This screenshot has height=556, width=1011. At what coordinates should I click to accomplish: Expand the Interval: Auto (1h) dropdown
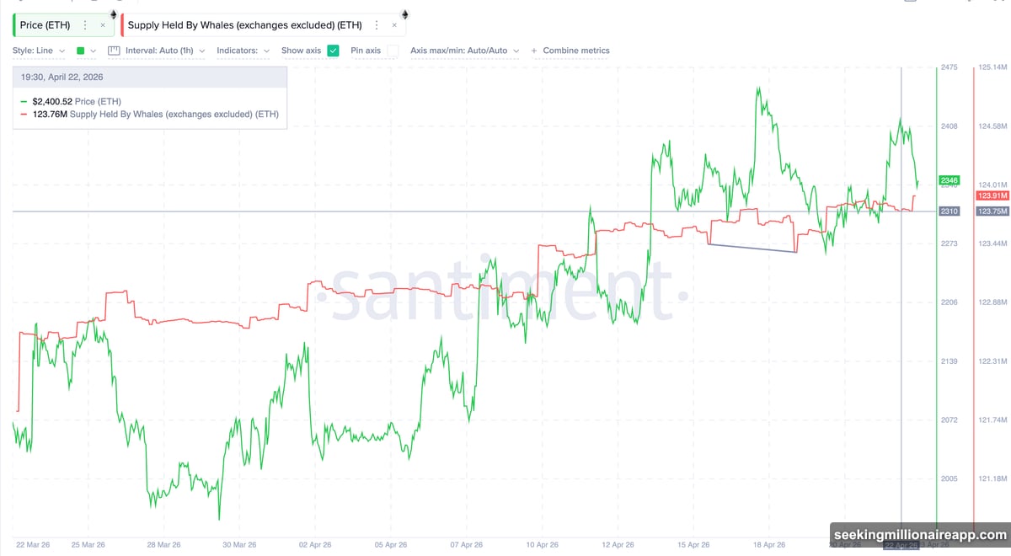click(163, 51)
